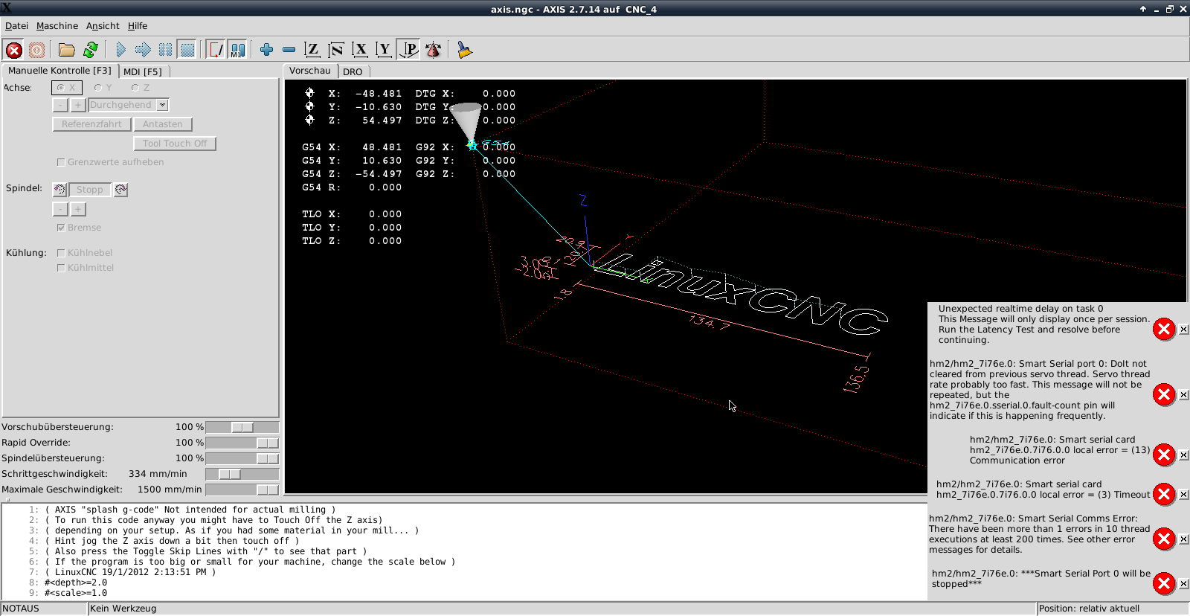The width and height of the screenshot is (1190, 616).
Task: Switch to Y front view
Action: [x=384, y=50]
